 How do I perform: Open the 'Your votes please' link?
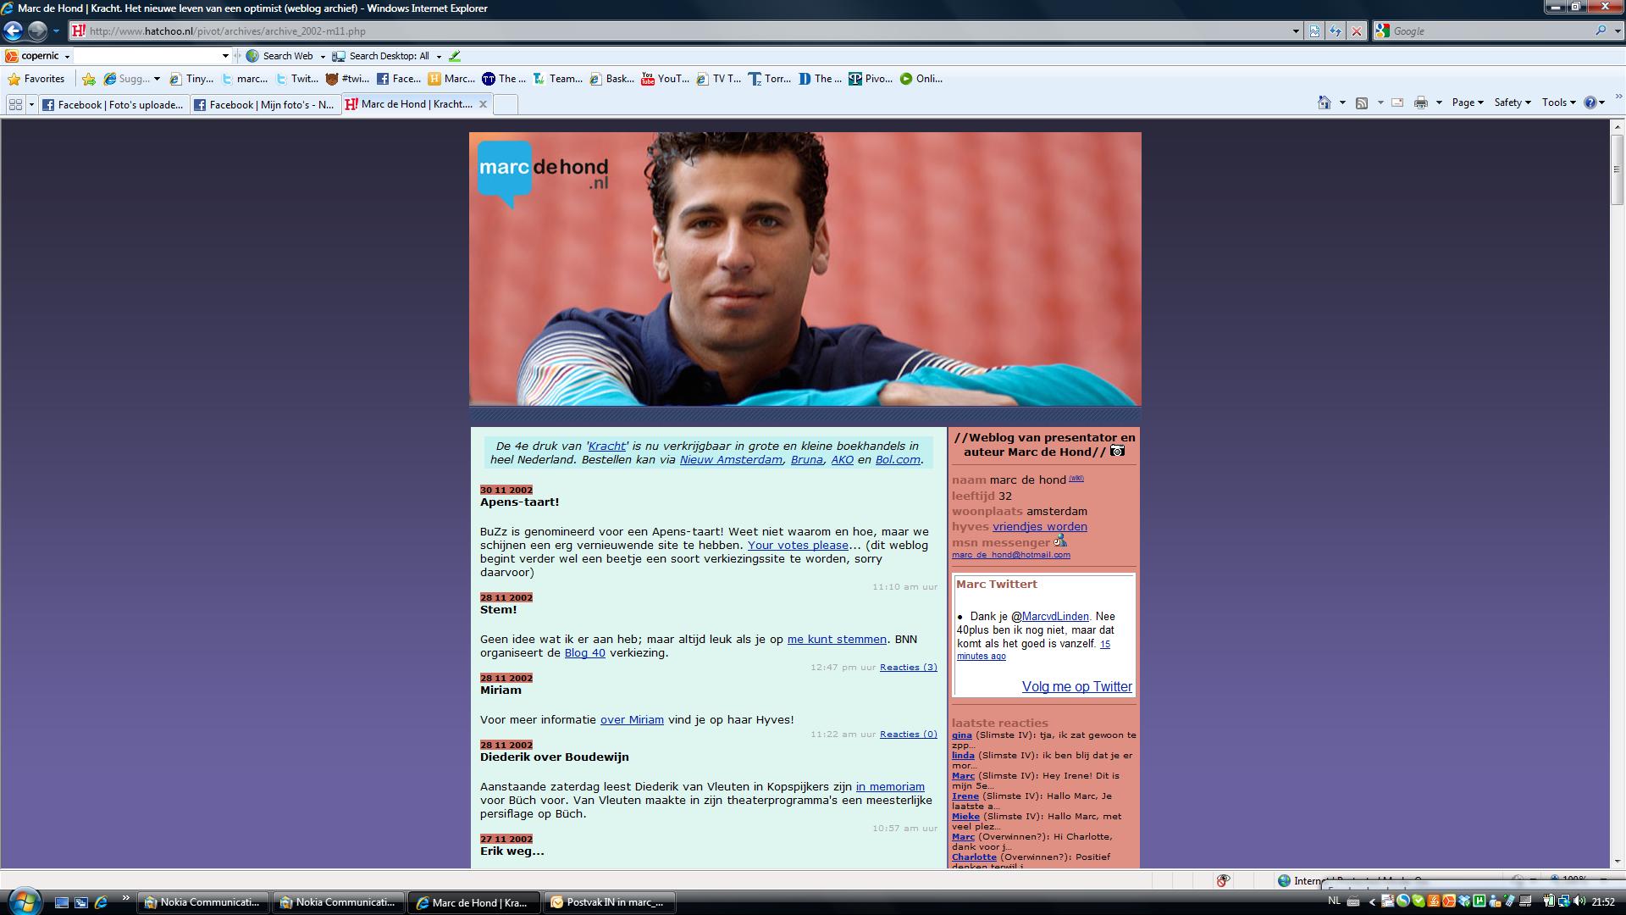(797, 546)
